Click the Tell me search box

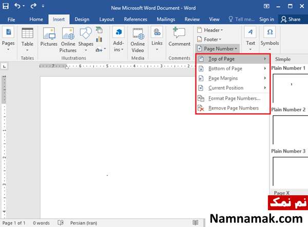(x=242, y=19)
